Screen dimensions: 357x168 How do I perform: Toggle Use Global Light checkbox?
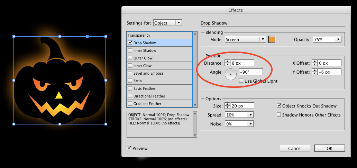(x=241, y=81)
